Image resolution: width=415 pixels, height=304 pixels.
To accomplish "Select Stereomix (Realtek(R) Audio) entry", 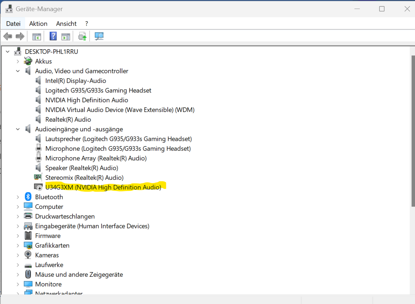I will pyautogui.click(x=85, y=178).
